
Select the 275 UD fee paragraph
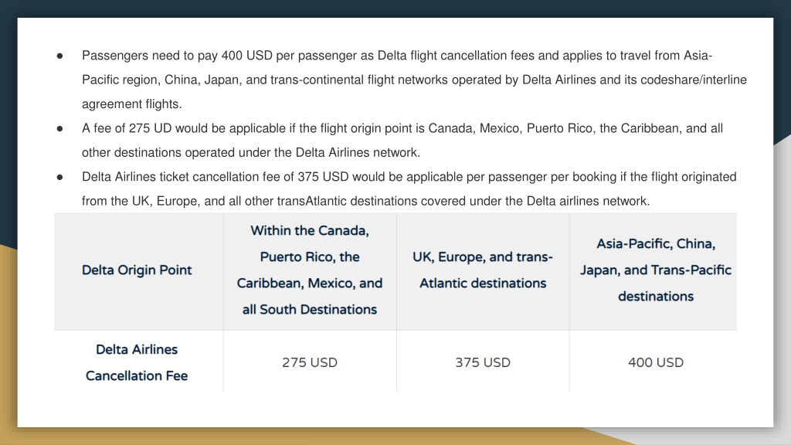pos(402,141)
